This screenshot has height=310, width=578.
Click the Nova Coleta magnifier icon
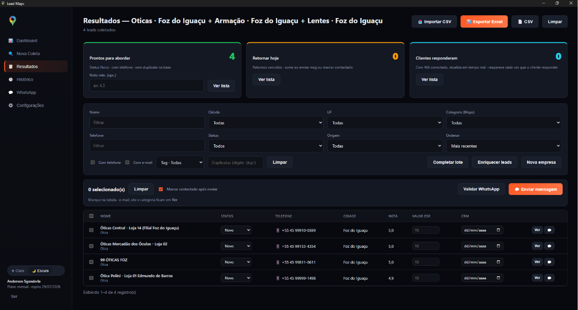pos(11,54)
